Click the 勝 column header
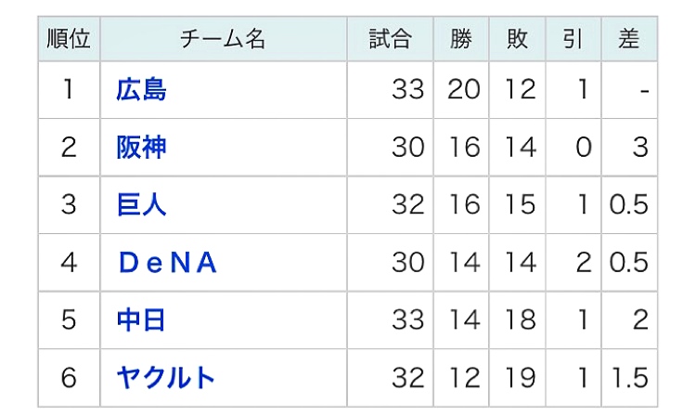Viewport: 696px width, 417px height. pos(461,39)
